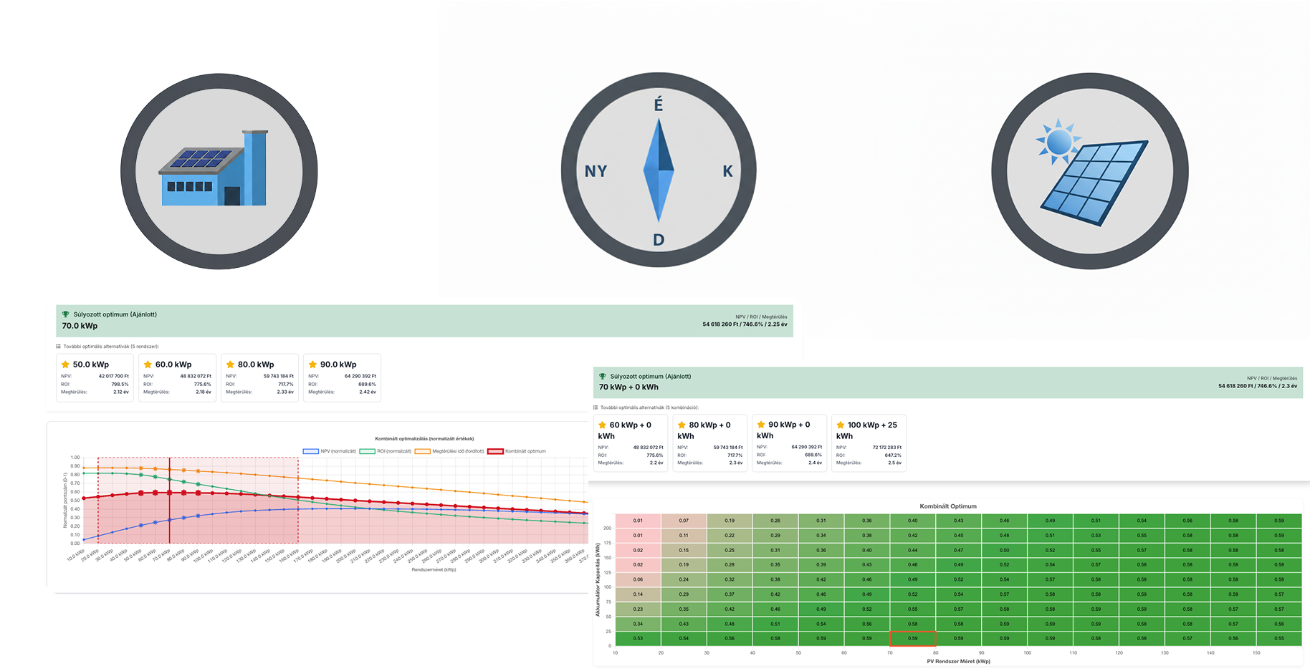Click the trophy icon beside 70.0 kWp optimum
Viewport: 1310px width, 671px height.
click(x=65, y=314)
